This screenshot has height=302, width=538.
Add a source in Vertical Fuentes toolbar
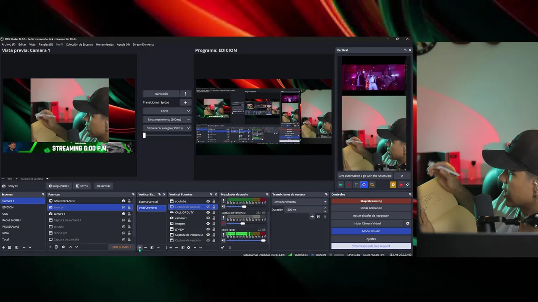click(x=171, y=247)
